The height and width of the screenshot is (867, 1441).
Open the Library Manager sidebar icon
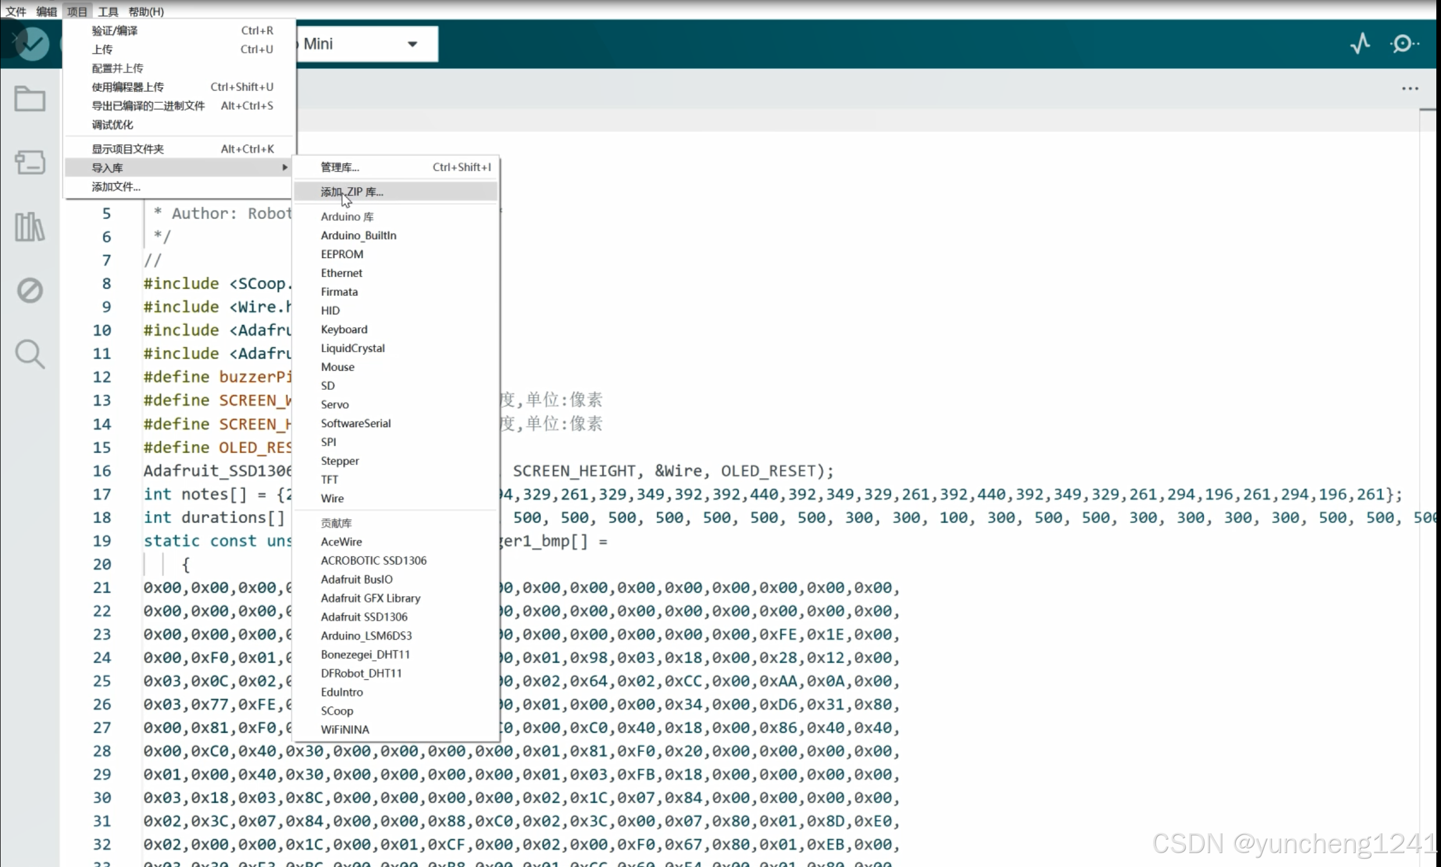click(30, 227)
